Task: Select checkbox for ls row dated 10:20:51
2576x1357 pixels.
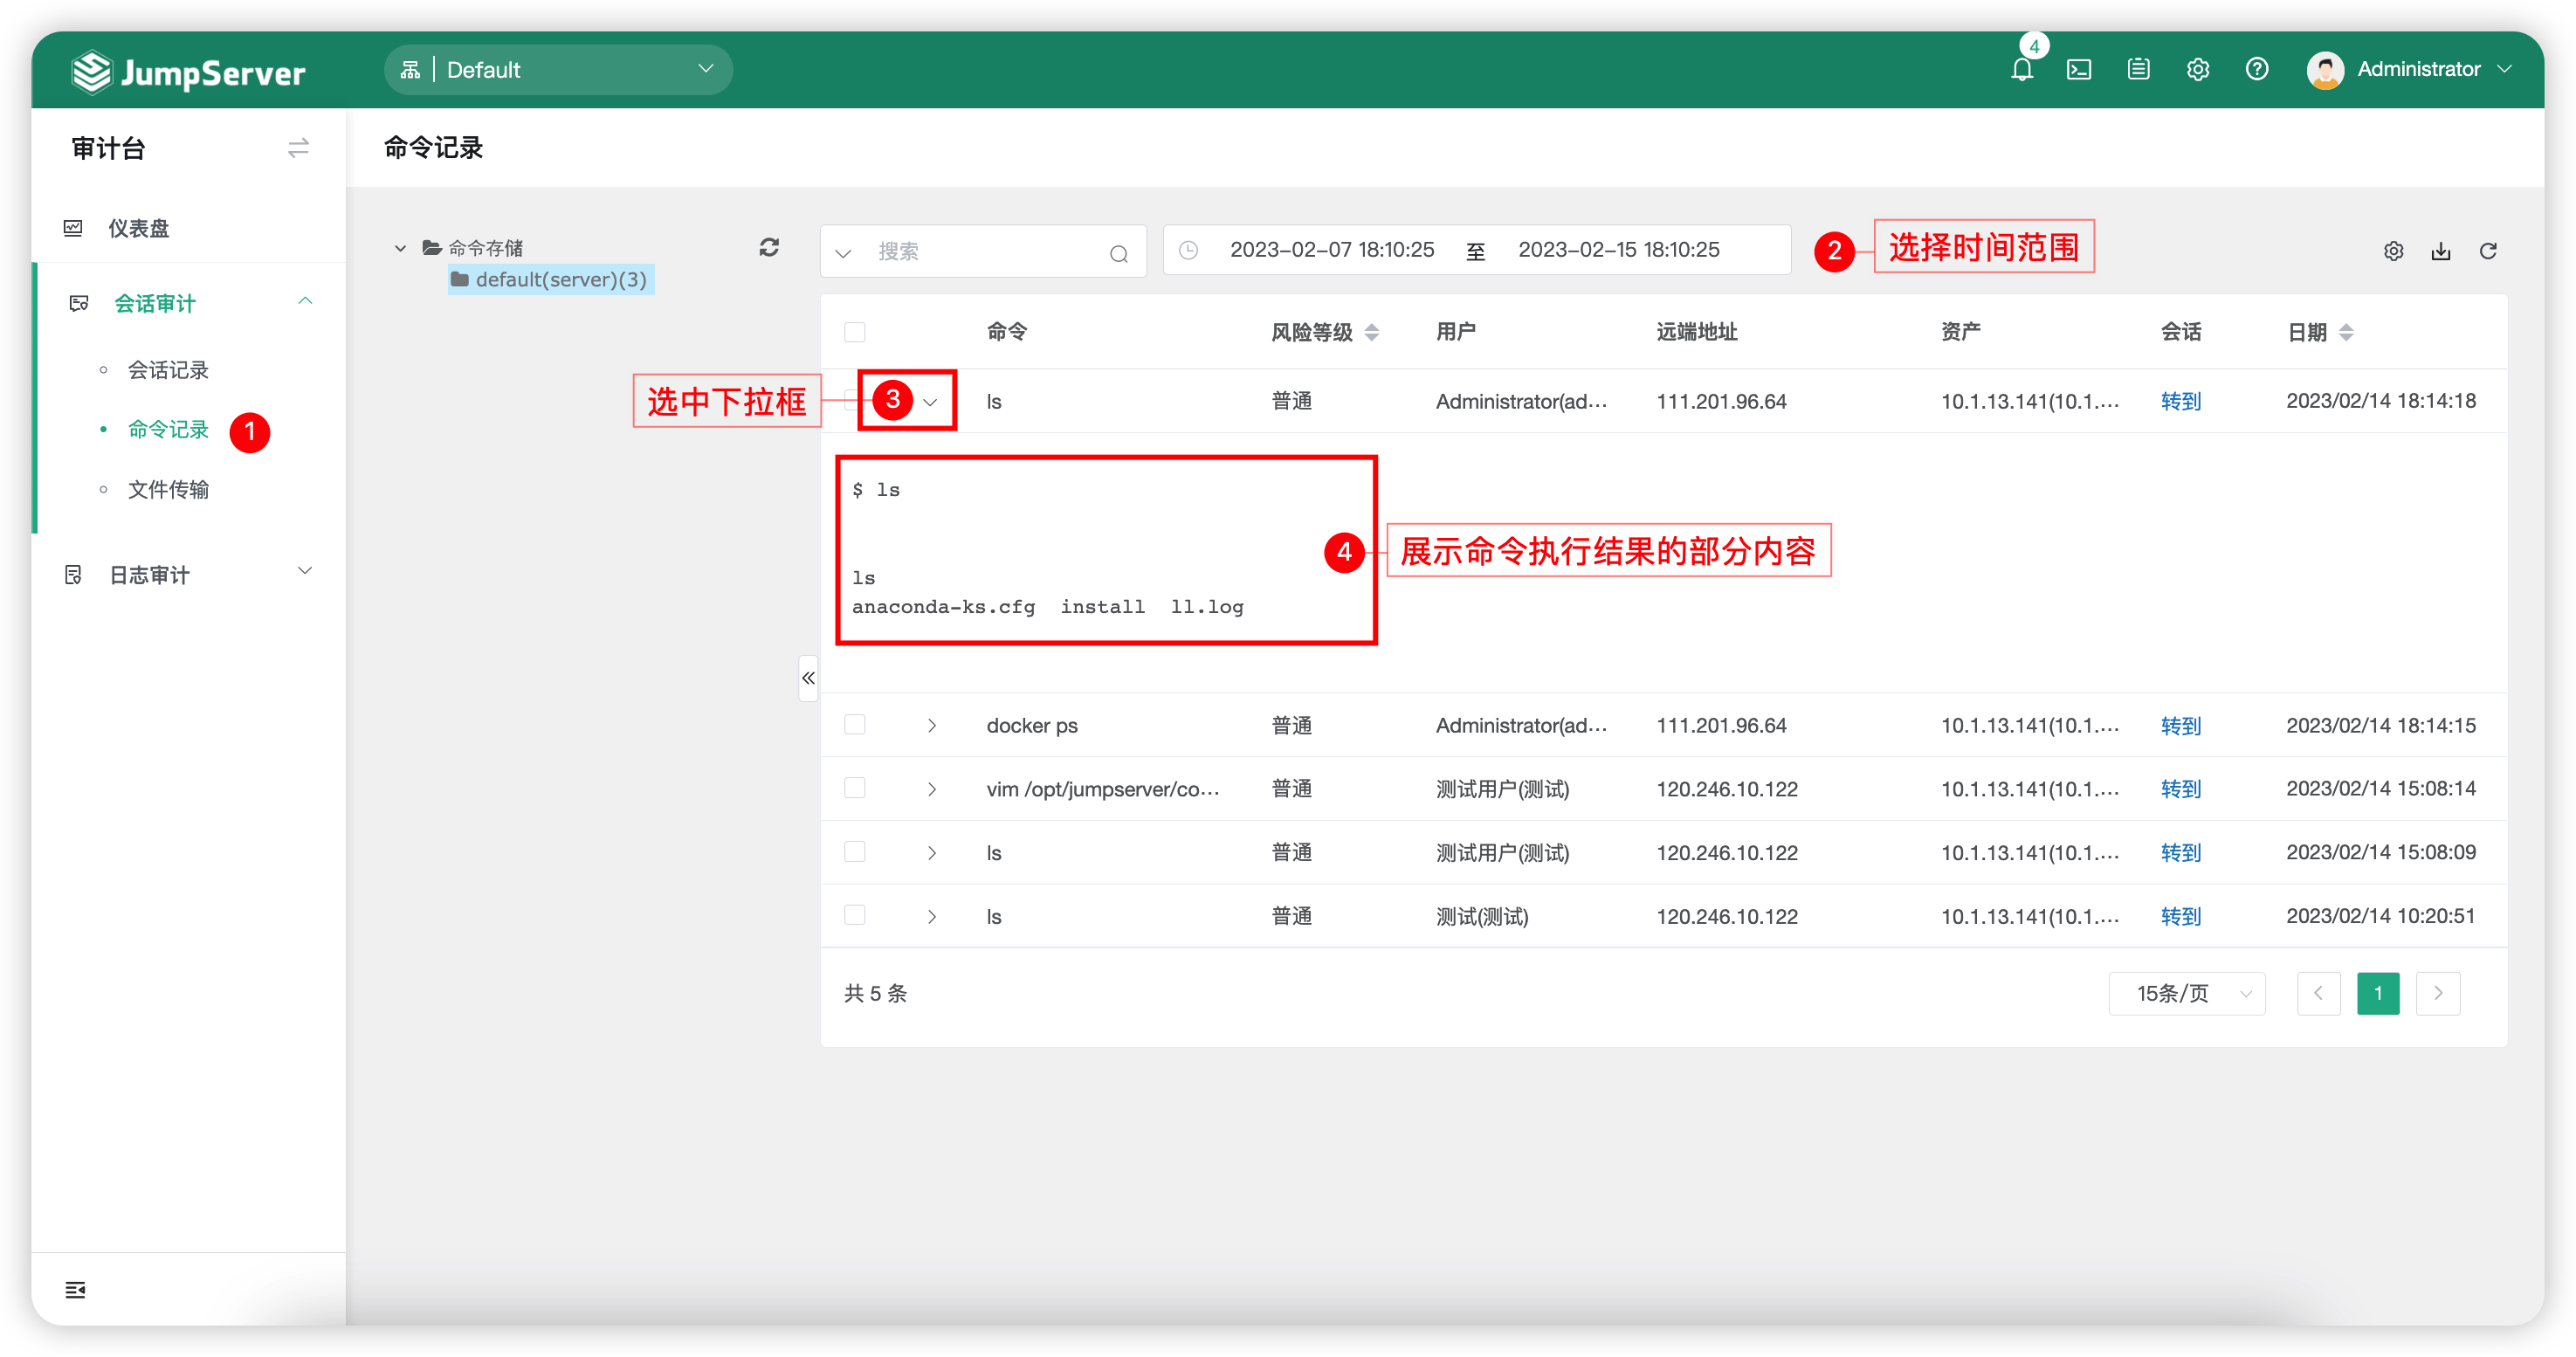Action: pos(854,915)
